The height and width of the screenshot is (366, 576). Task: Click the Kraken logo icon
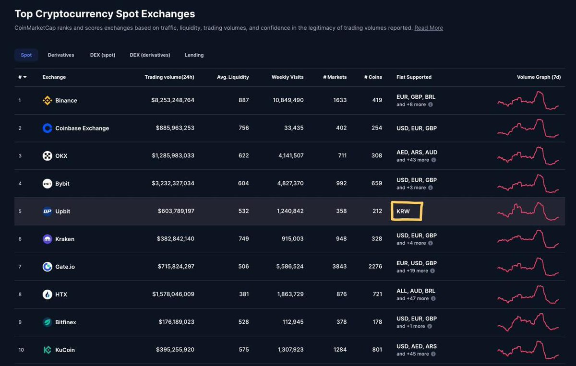(x=47, y=239)
